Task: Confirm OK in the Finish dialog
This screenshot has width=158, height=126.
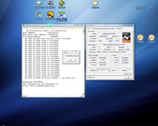Action: point(71,60)
